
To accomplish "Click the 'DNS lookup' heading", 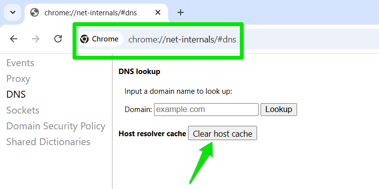I will [x=139, y=72].
